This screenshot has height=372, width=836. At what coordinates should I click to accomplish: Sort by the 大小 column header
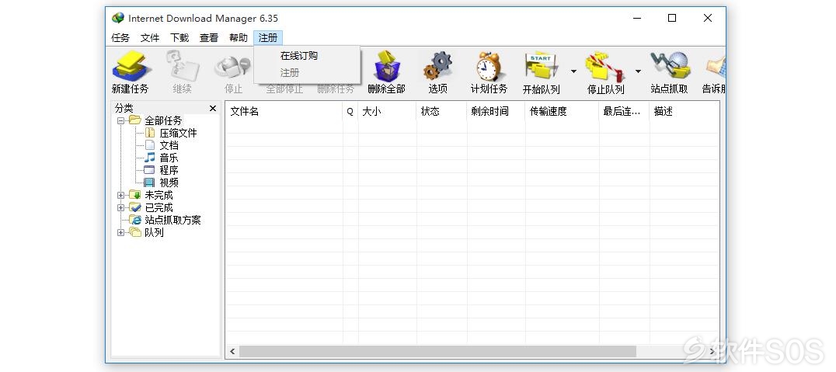[387, 111]
